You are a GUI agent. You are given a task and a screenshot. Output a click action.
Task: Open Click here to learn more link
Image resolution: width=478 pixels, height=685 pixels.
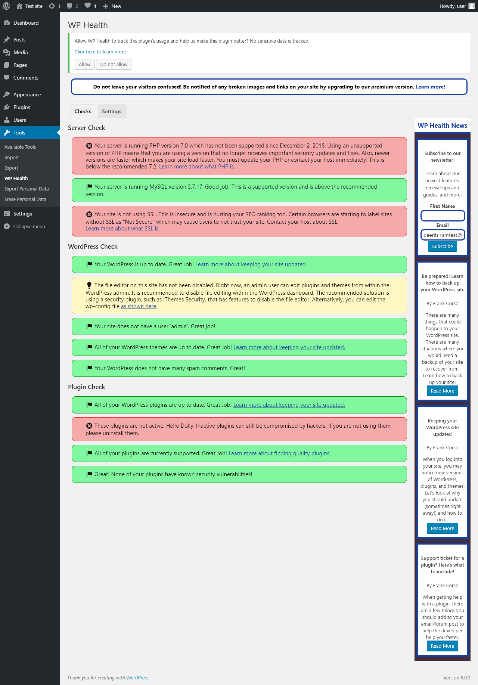point(100,52)
